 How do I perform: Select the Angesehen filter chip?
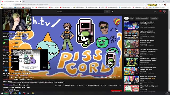(154, 18)
